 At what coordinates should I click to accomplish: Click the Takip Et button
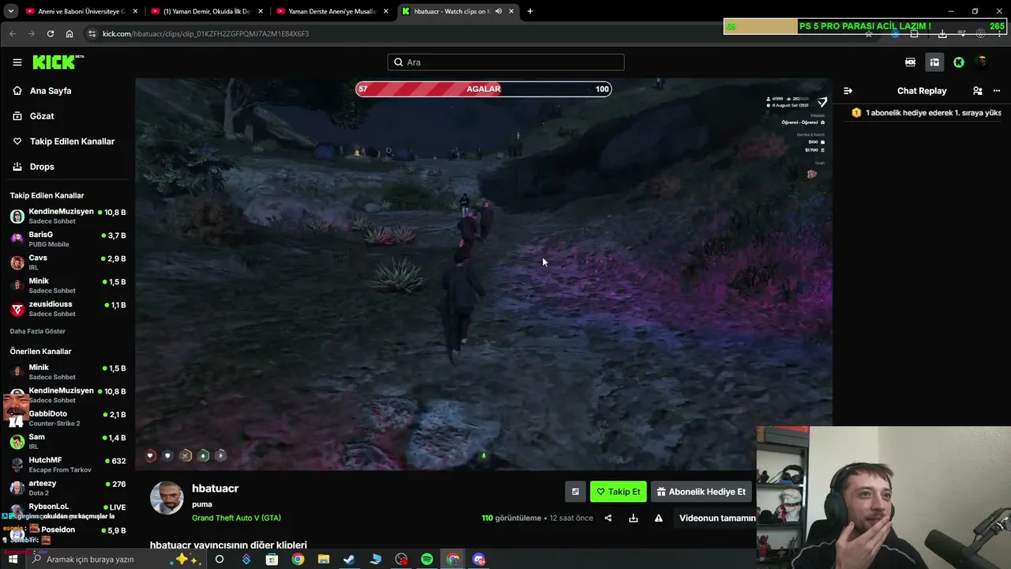[x=618, y=492]
